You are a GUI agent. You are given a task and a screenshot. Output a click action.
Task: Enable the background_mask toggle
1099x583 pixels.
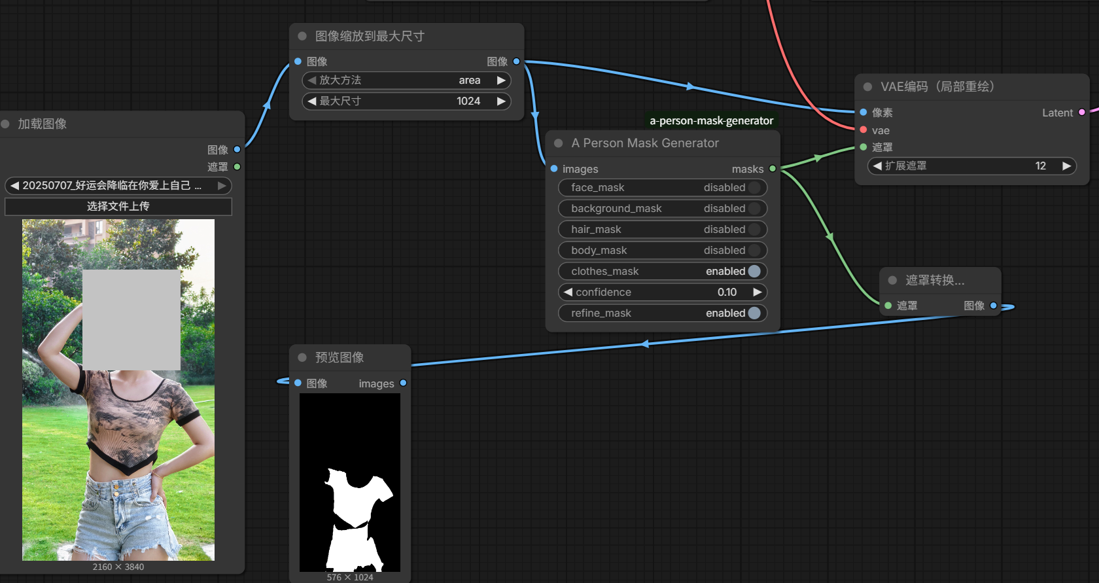tap(754, 208)
